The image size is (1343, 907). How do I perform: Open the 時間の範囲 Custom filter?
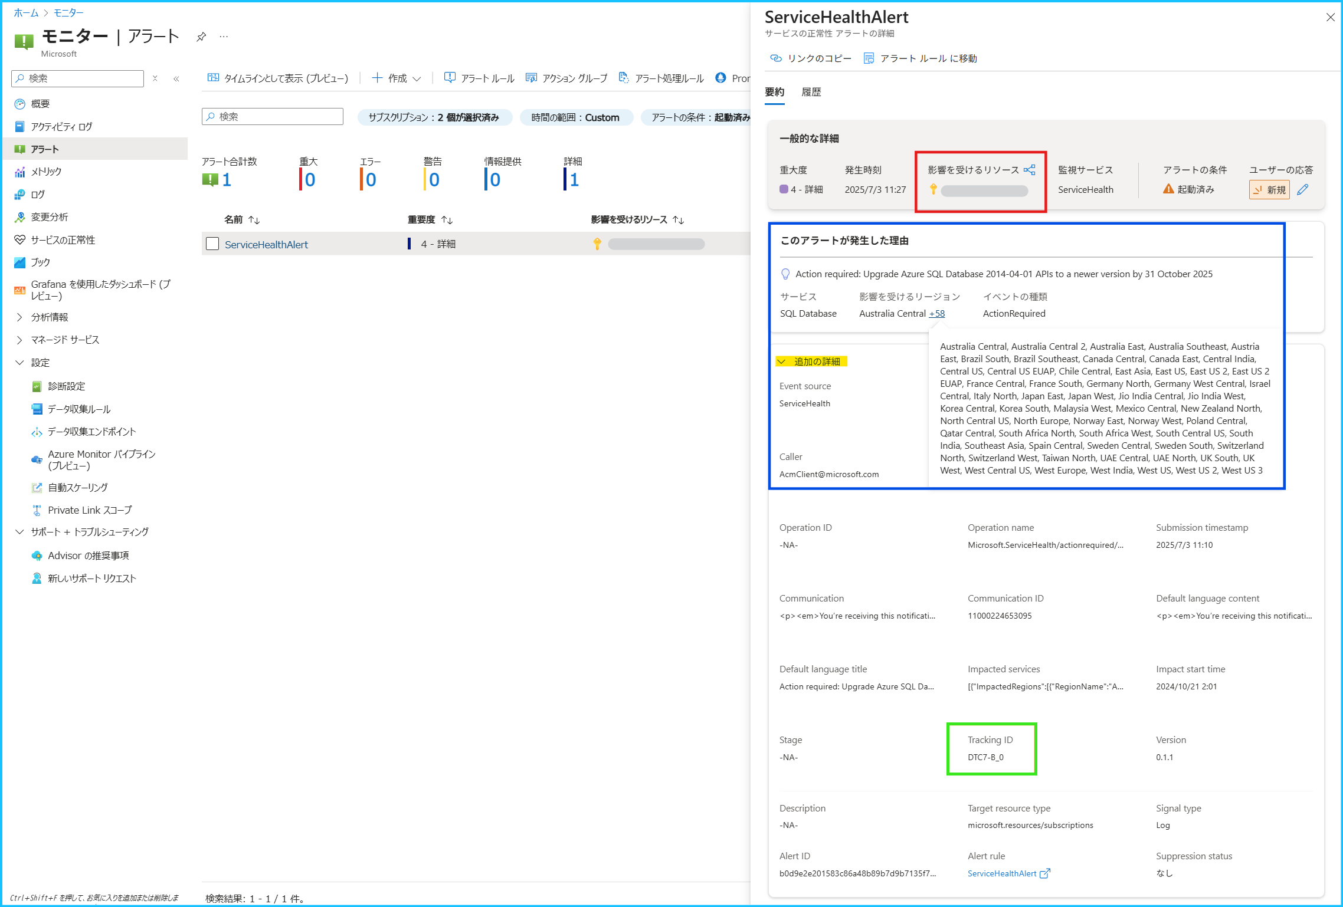coord(576,117)
